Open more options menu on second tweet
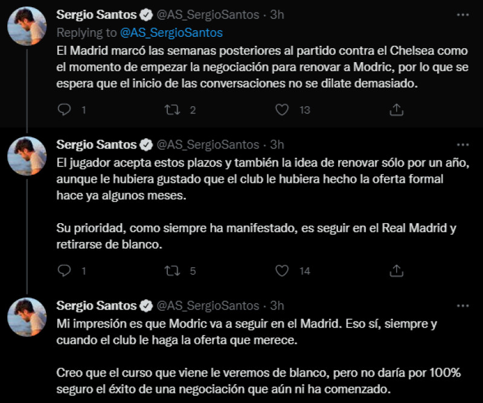The width and height of the screenshot is (483, 403). point(462,145)
